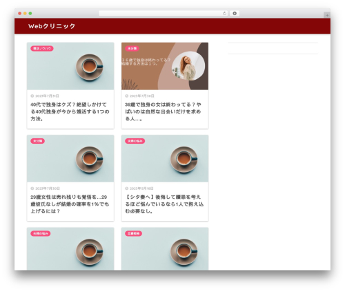Click coffee thumbnail with the 恋愛戦略 badge

tap(165, 249)
